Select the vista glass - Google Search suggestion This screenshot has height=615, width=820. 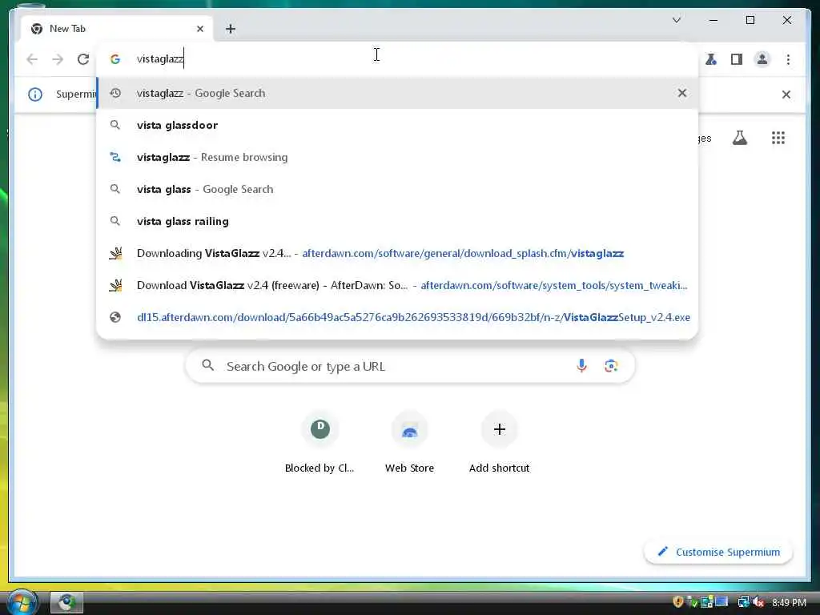[397, 189]
